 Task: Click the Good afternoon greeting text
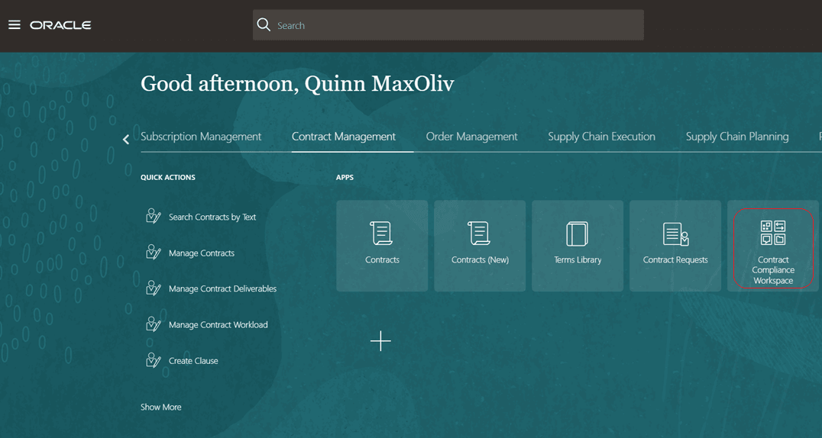point(297,84)
